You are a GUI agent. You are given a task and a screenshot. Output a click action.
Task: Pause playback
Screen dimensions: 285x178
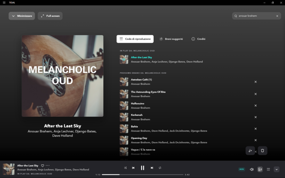click(x=142, y=168)
